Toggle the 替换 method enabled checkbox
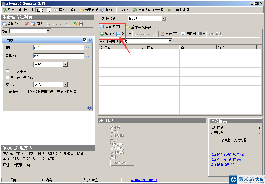 (x=85, y=40)
